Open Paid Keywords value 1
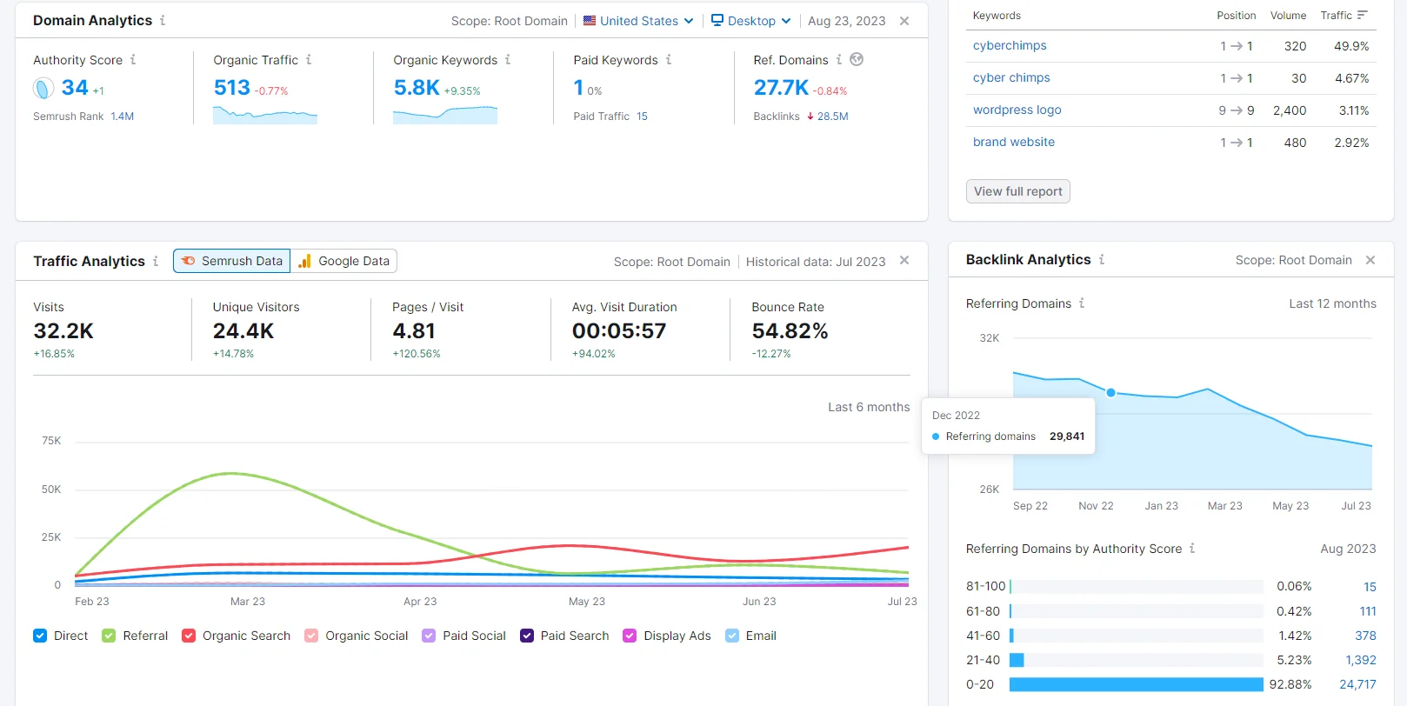 578,88
